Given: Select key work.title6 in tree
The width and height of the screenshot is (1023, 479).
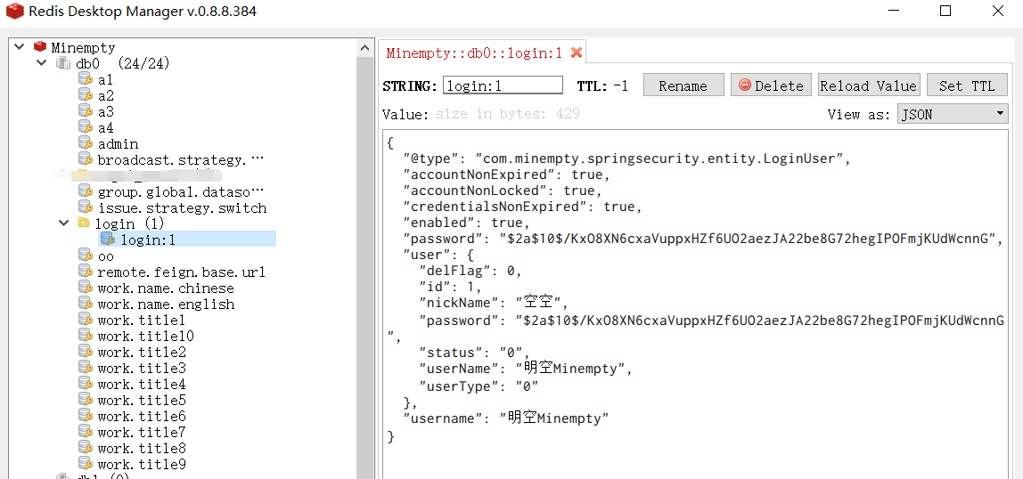Looking at the screenshot, I should 142,416.
